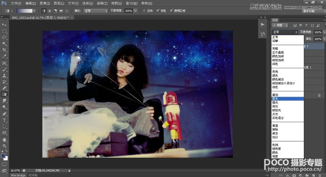Select the Eyedropper tool
Image resolution: width=326 pixels, height=177 pixels.
point(4,57)
